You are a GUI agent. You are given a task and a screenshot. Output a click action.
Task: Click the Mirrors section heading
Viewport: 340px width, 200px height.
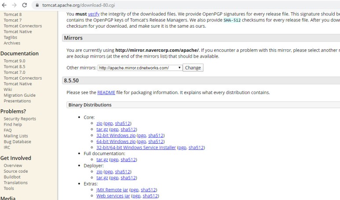point(73,38)
